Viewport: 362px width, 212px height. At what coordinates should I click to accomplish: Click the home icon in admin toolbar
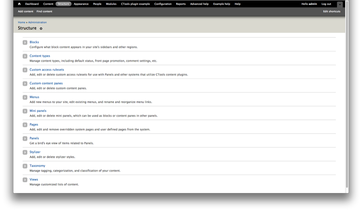point(19,4)
